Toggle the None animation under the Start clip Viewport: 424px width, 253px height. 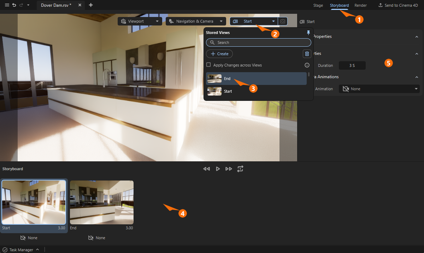[29, 237]
